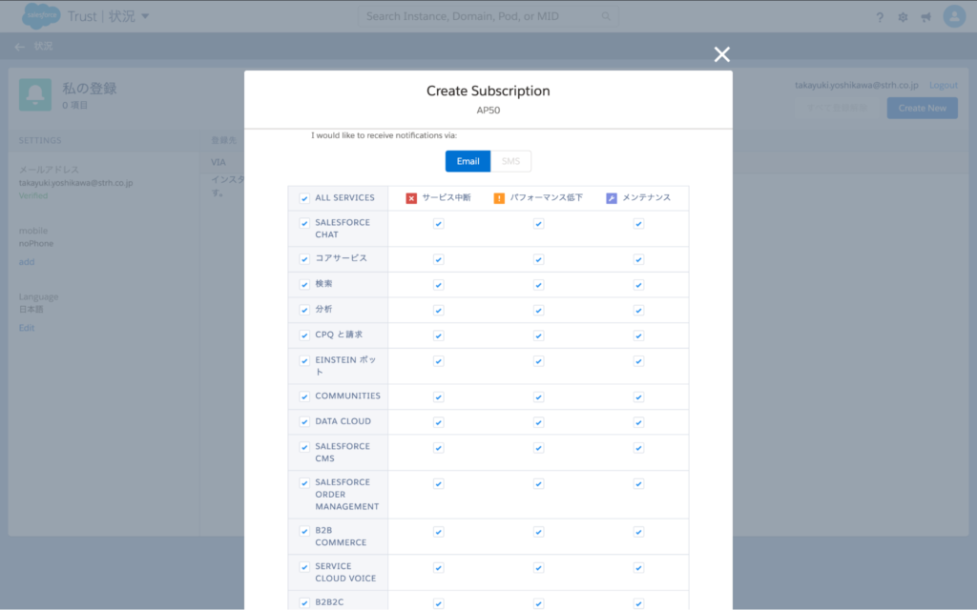
Task: Uncheck the EINSTEIN ボット row checkbox
Action: [x=304, y=361]
